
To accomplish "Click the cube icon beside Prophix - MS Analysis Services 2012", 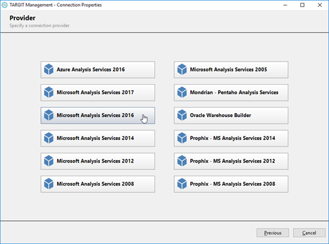I will pos(182,161).
